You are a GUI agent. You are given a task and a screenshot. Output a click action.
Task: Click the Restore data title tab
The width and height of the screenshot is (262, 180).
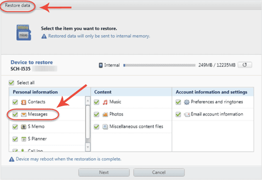17,6
